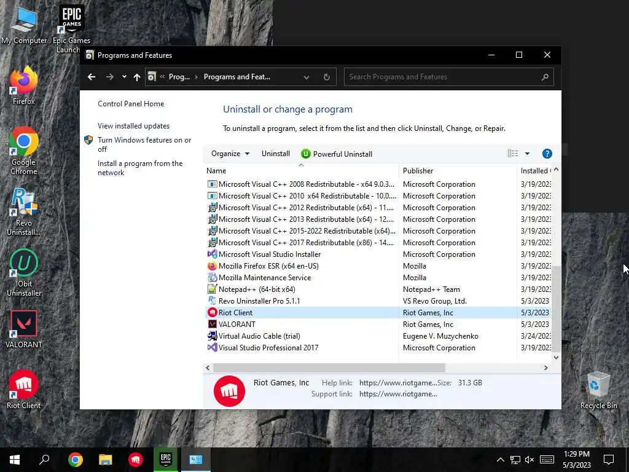Select the Riot Client program row
The height and width of the screenshot is (472, 629).
[x=378, y=313]
